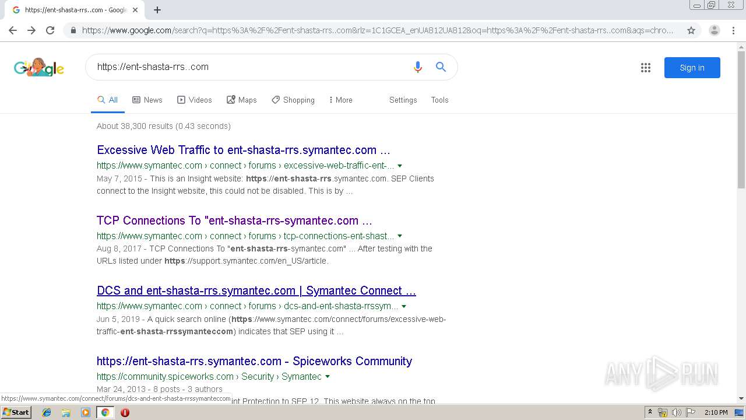Screen dimensions: 746x420
Task: Open Windows Start menu
Action: [x=16, y=412]
